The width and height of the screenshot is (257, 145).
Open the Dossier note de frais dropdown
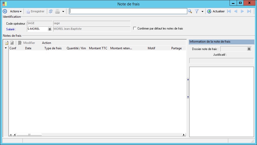pyautogui.click(x=249, y=49)
